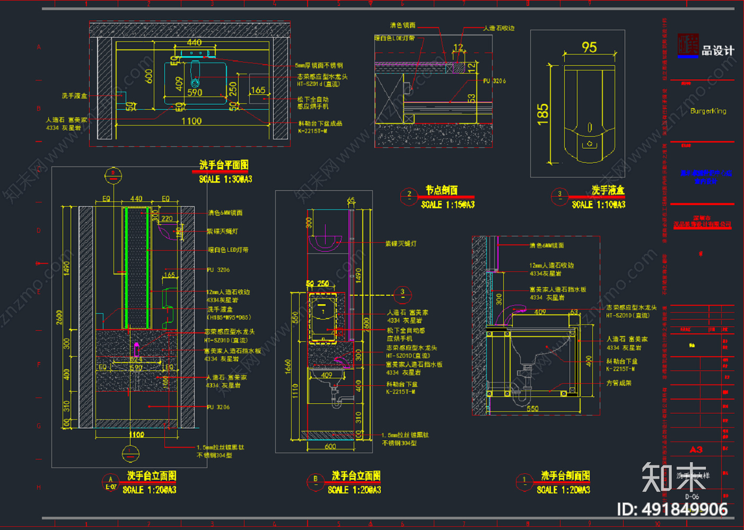Click the 550 dimension below the section view
This screenshot has width=744, height=530.
(533, 409)
